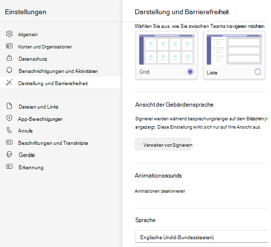Click the Grid layout preview thumbnail
This screenshot has width=271, height=247.
(x=167, y=49)
